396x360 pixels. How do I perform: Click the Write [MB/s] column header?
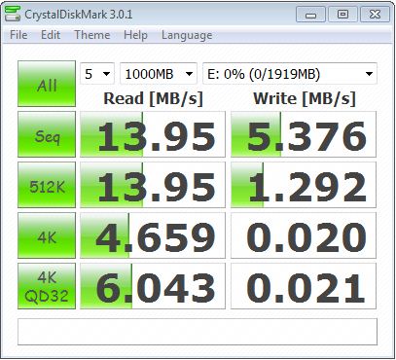pos(305,98)
